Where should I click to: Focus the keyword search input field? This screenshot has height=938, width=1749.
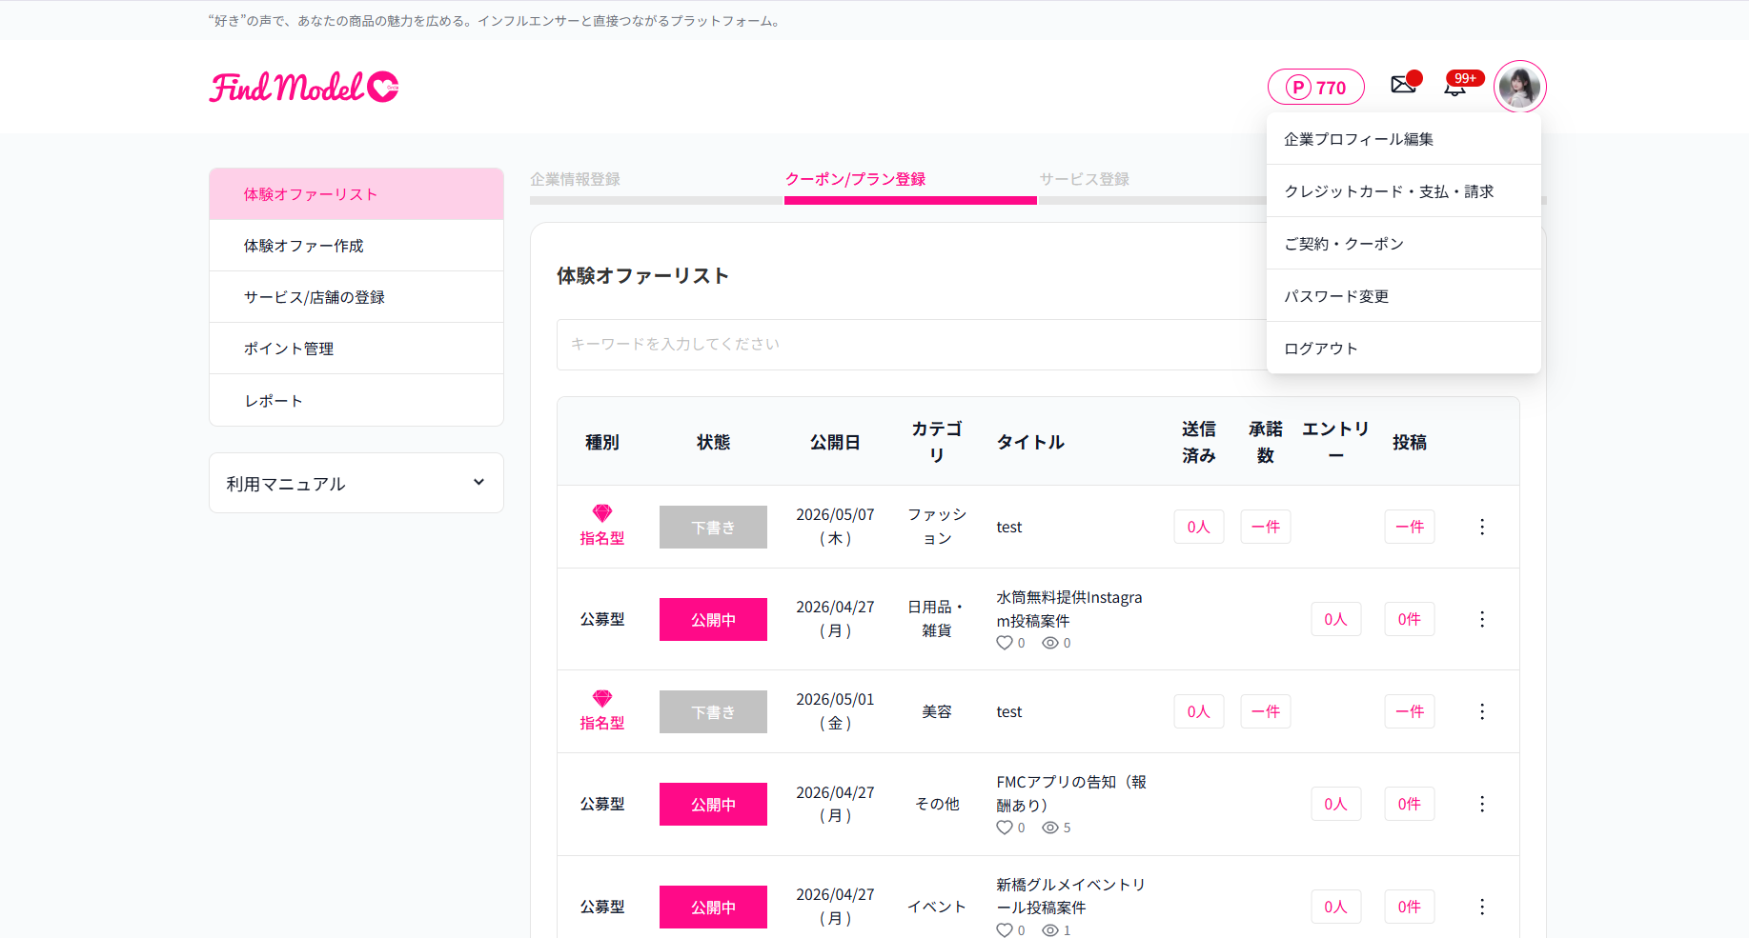(911, 344)
